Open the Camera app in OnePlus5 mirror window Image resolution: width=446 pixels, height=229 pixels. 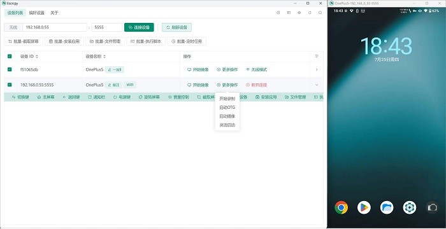[x=433, y=207]
